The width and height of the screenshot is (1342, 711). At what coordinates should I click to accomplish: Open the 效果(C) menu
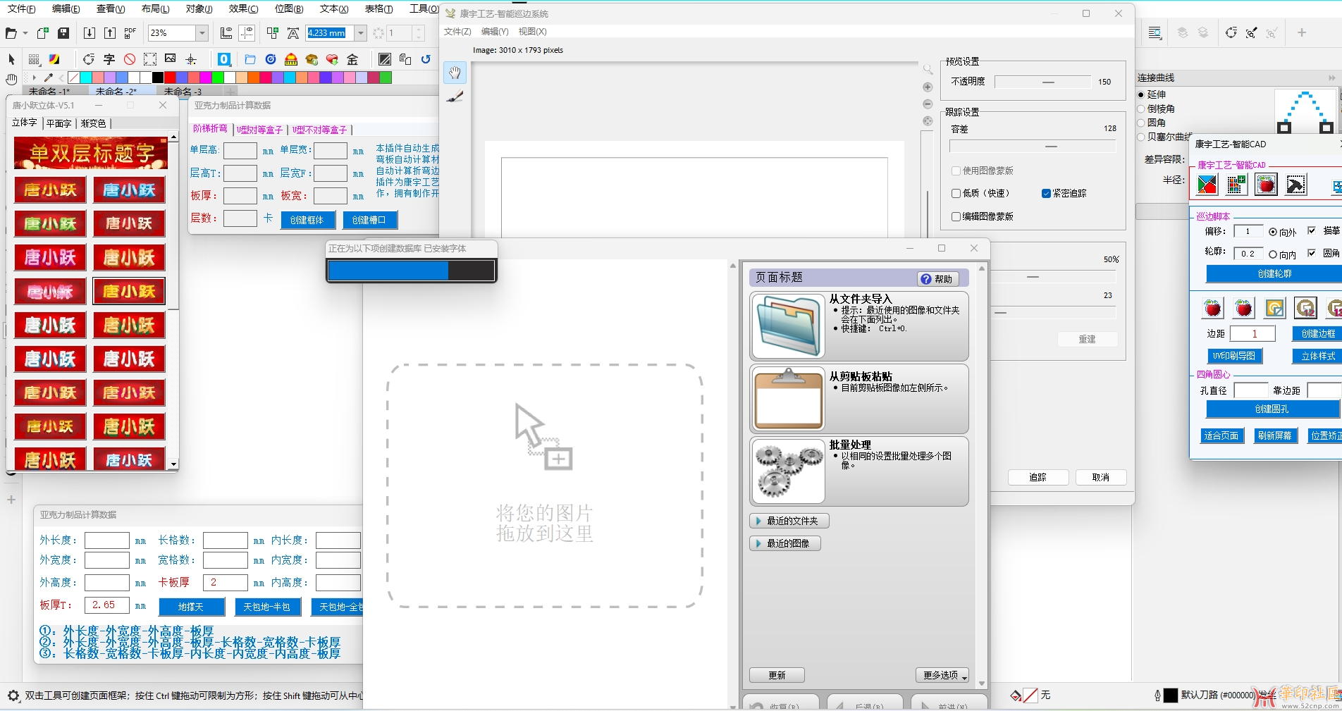tap(243, 8)
